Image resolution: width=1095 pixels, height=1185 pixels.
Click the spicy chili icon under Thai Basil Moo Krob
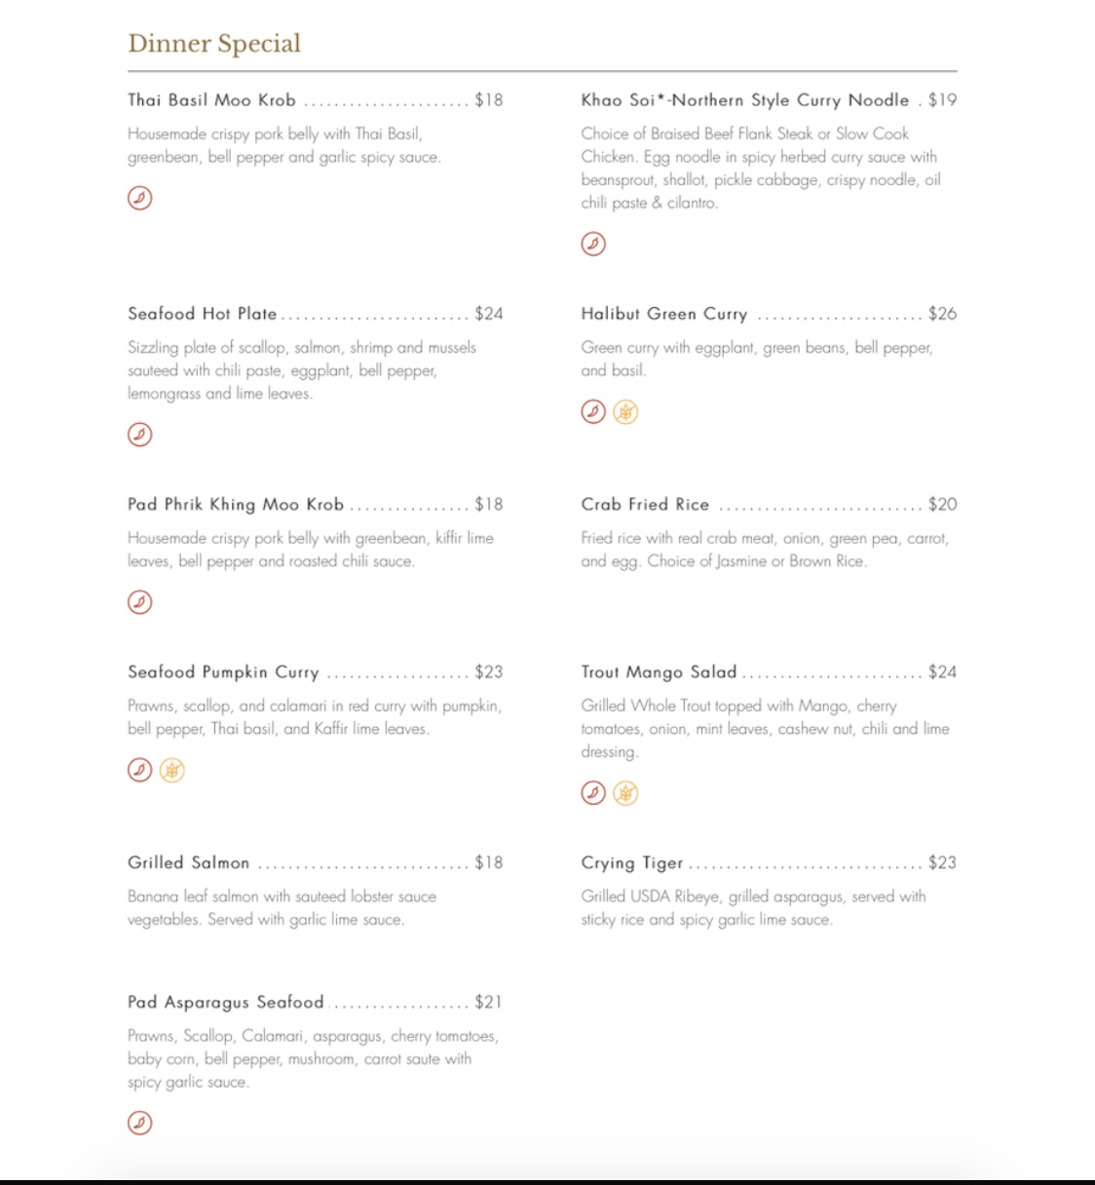pyautogui.click(x=140, y=198)
